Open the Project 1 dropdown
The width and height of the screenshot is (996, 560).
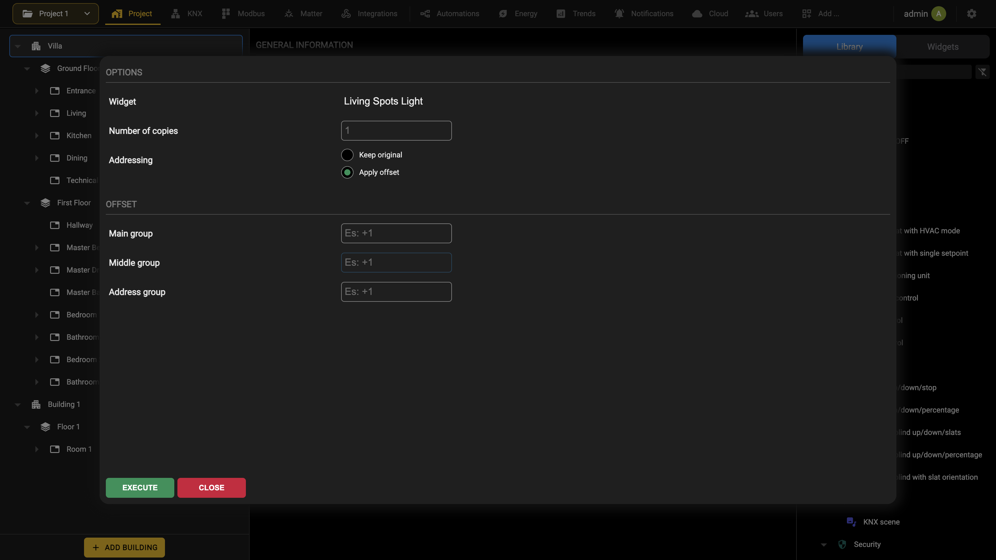(x=56, y=14)
